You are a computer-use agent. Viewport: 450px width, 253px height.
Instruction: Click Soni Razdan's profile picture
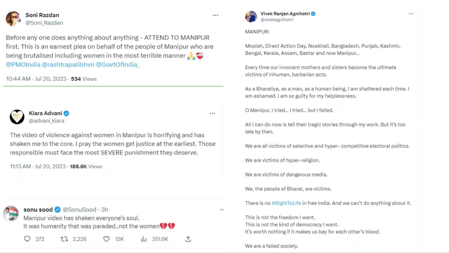[x=13, y=19]
